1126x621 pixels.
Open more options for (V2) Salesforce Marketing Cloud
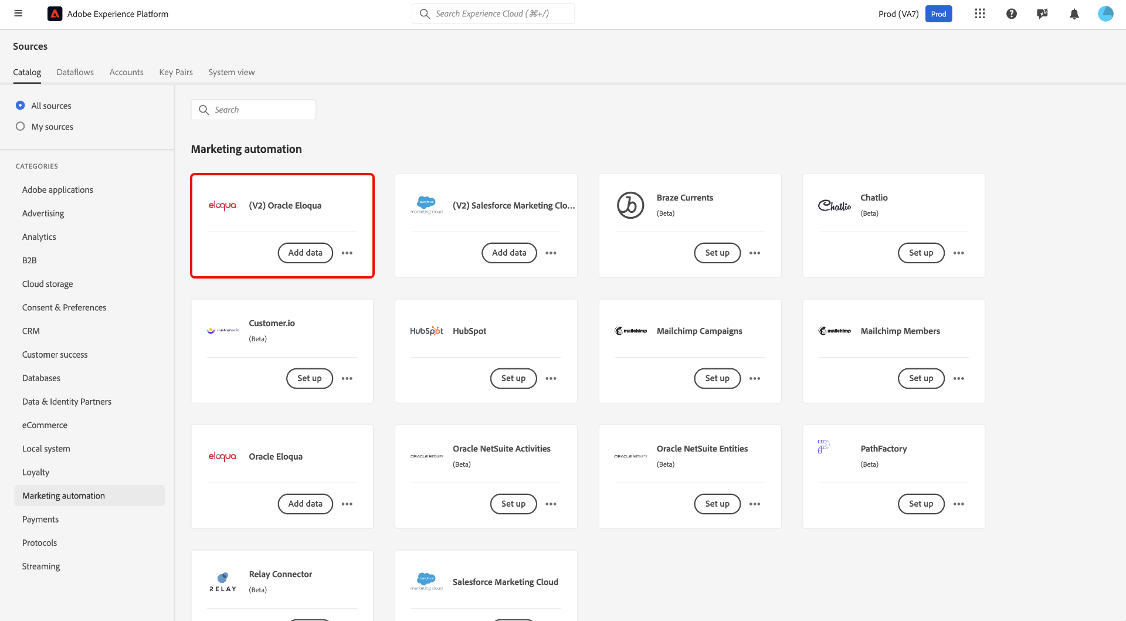coord(551,253)
